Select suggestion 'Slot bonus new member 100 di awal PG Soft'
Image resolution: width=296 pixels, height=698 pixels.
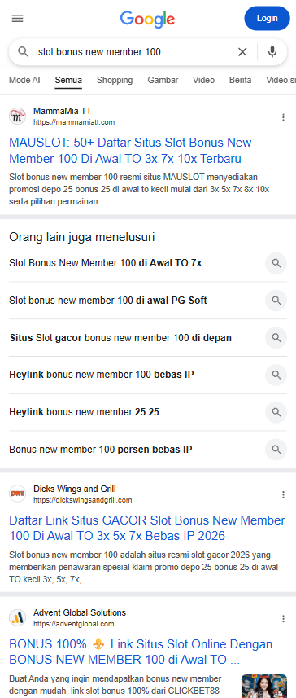pos(108,301)
